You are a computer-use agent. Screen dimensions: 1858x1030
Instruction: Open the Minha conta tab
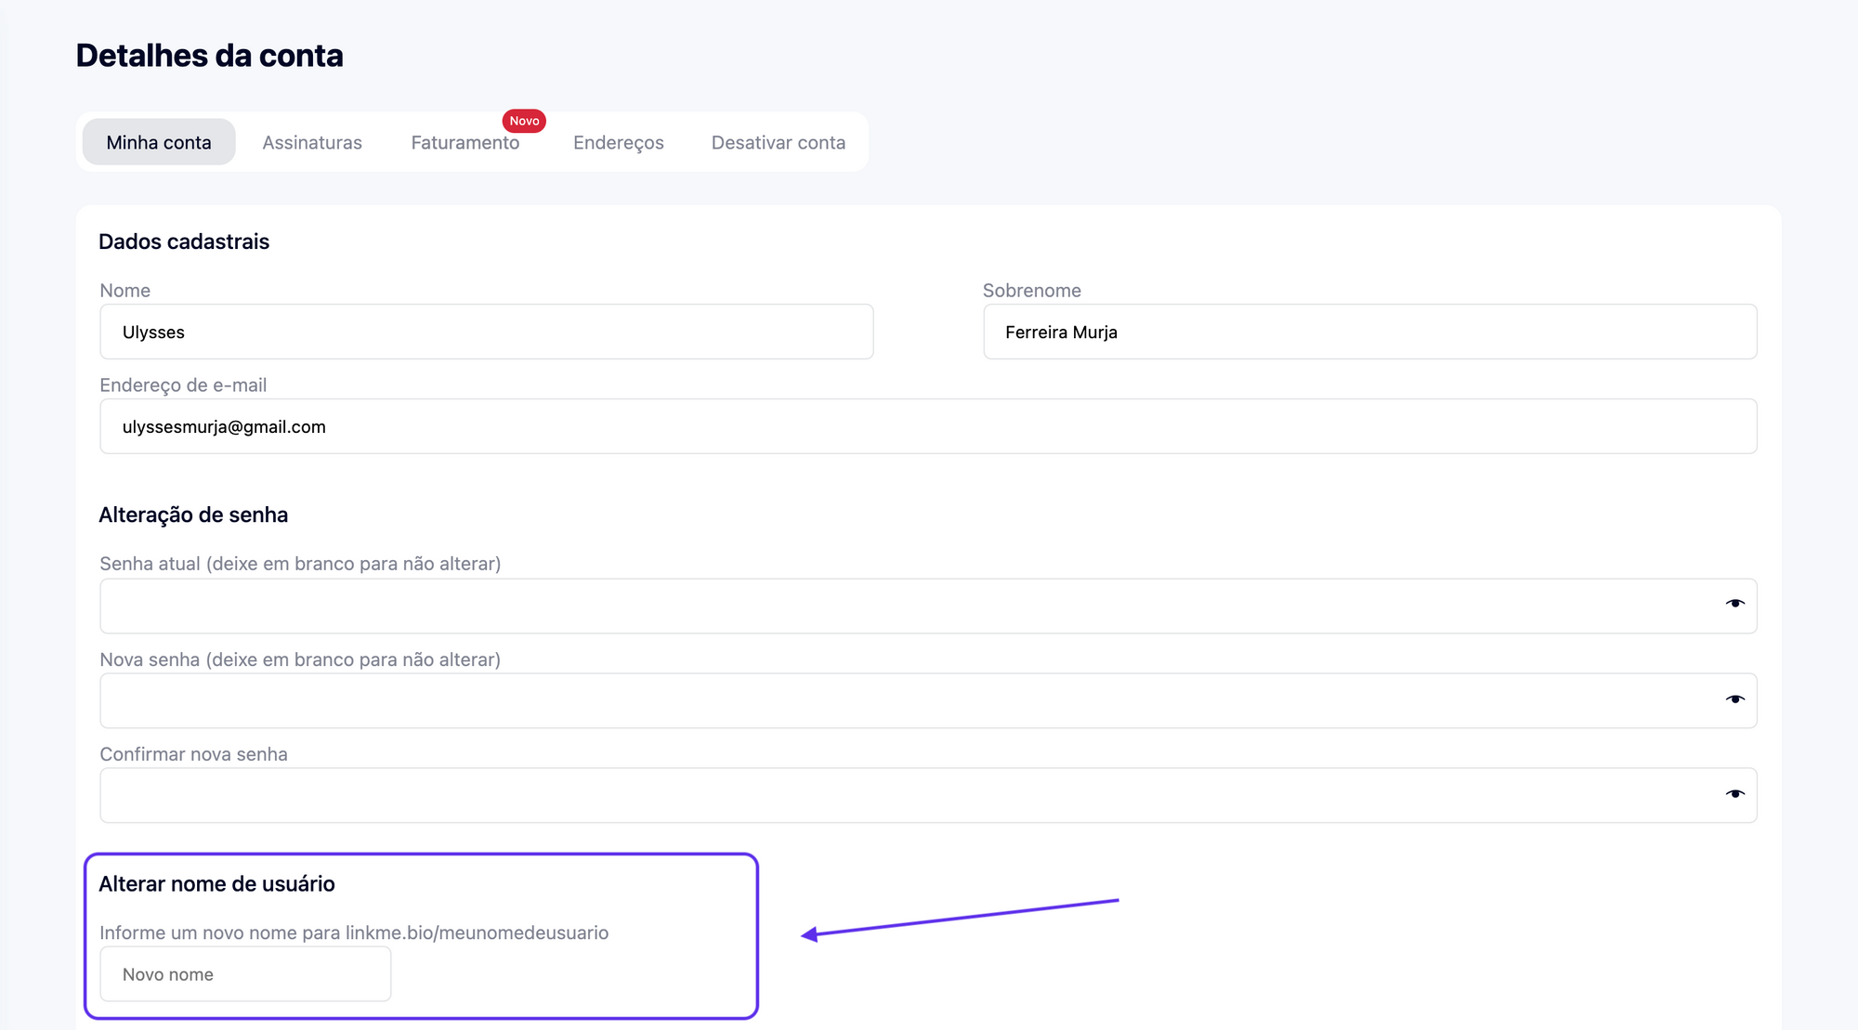(x=159, y=142)
